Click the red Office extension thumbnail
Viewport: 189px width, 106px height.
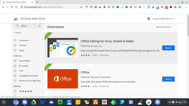pos(63,79)
